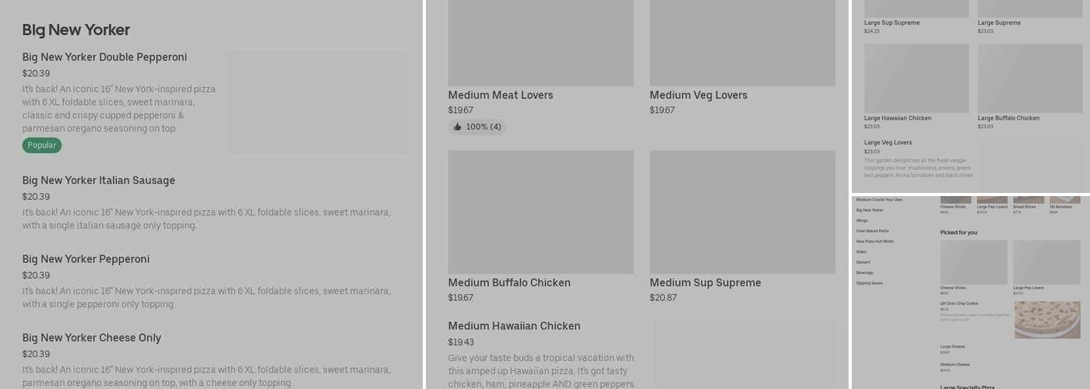Click the Large Buffalo Chicken thumbnail
This screenshot has height=389, width=1090.
(1029, 79)
